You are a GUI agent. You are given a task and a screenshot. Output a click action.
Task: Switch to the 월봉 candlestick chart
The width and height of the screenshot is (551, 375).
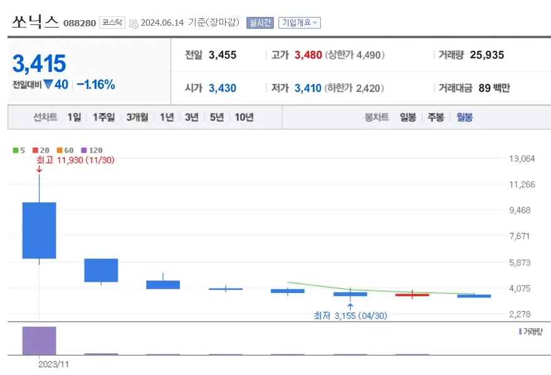464,117
